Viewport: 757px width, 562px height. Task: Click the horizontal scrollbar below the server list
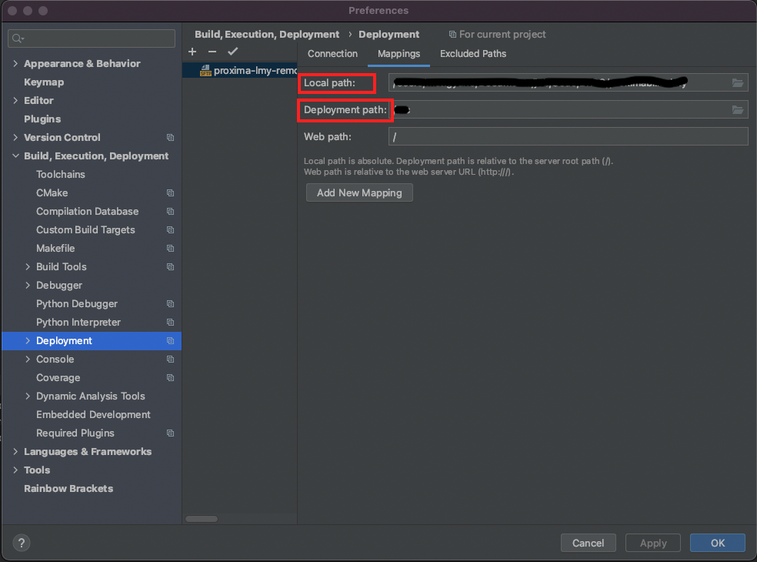202,519
